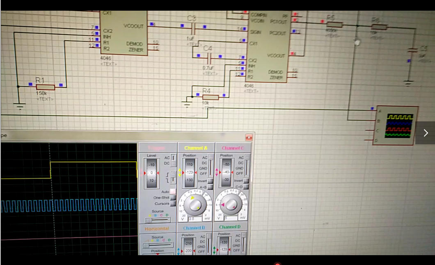Select resistor R5 symbol
Image resolution: width=435 pixels, height=265 pixels.
334,25
